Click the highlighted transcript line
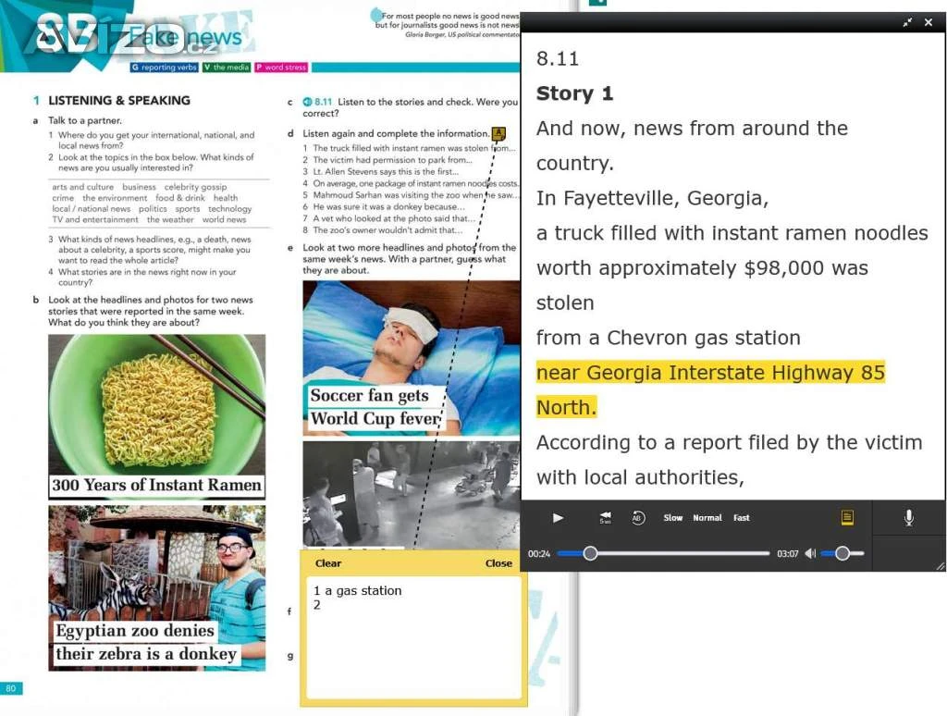Image resolution: width=947 pixels, height=716 pixels. [x=710, y=373]
